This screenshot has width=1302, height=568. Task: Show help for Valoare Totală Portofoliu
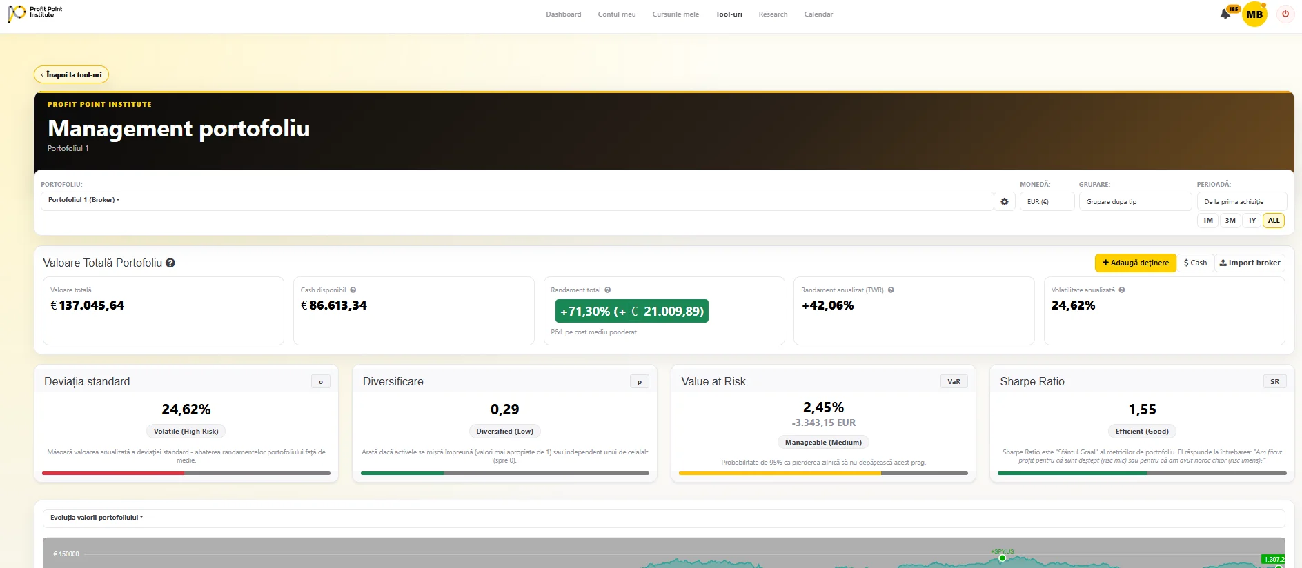(170, 263)
